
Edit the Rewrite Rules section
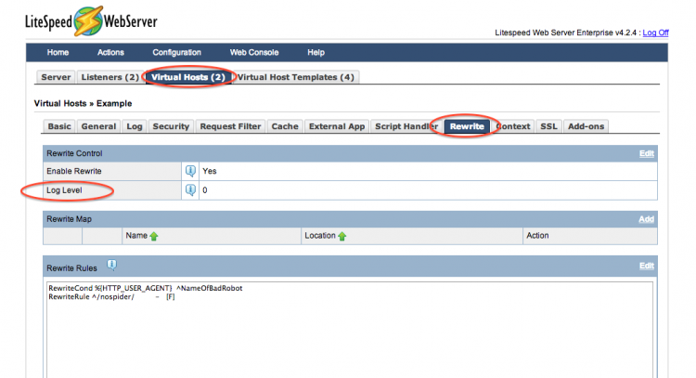tap(647, 266)
